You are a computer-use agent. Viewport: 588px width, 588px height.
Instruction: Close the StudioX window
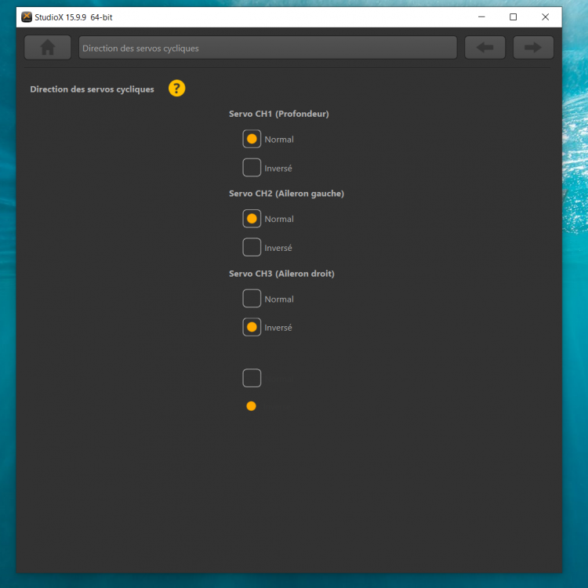click(x=545, y=17)
